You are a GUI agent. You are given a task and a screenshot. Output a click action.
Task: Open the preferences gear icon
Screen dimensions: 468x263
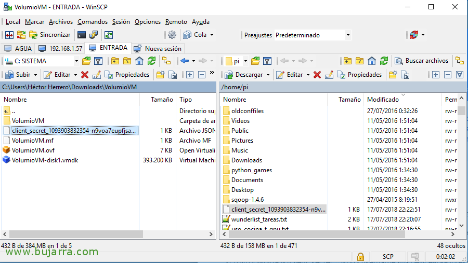pos(172,35)
